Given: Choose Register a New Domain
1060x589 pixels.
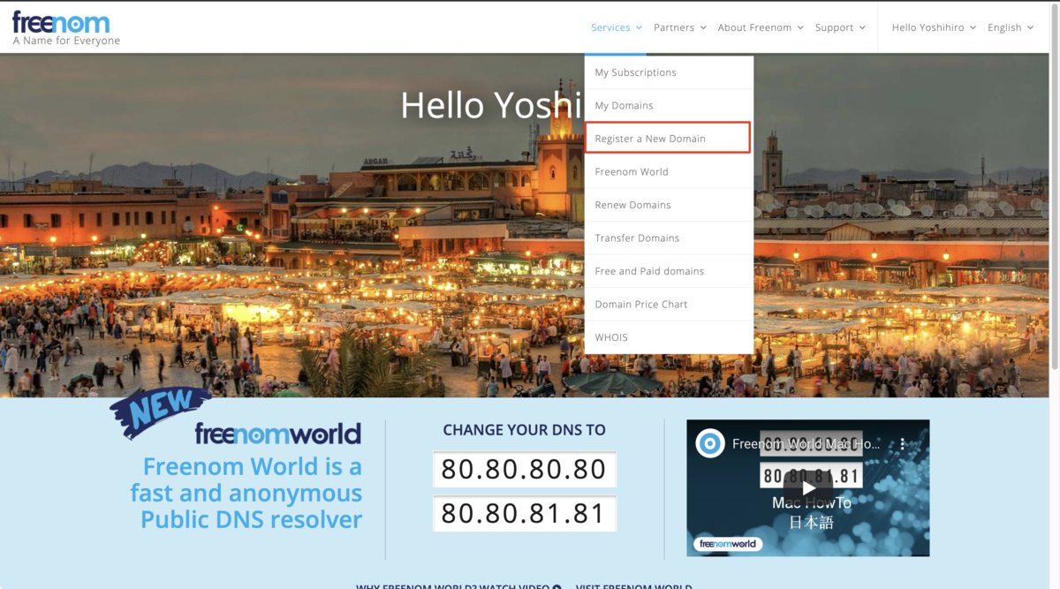Looking at the screenshot, I should [668, 139].
